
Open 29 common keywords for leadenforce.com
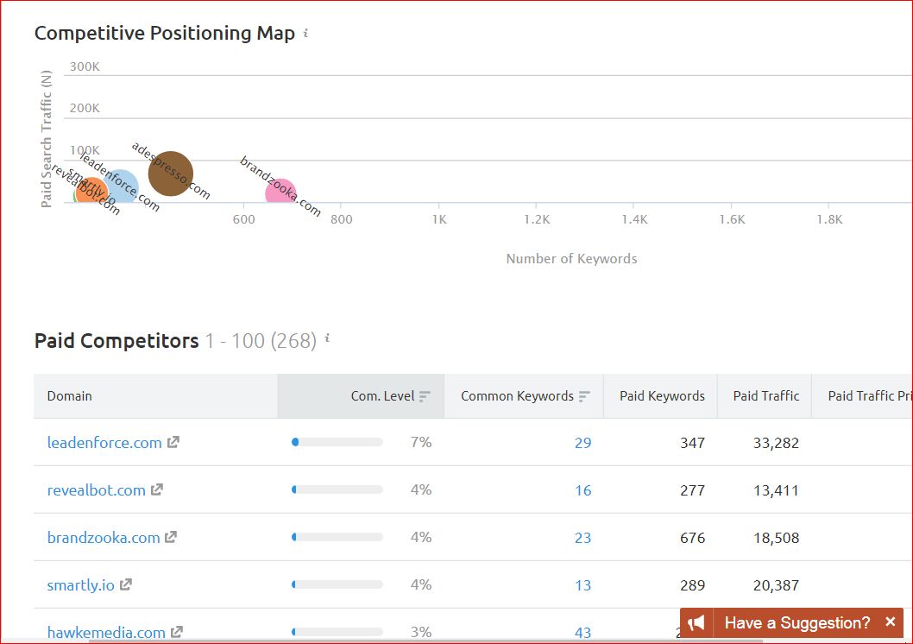point(582,443)
